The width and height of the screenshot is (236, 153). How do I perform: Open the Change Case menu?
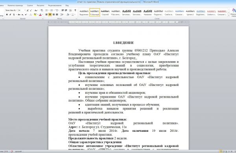(36, 10)
